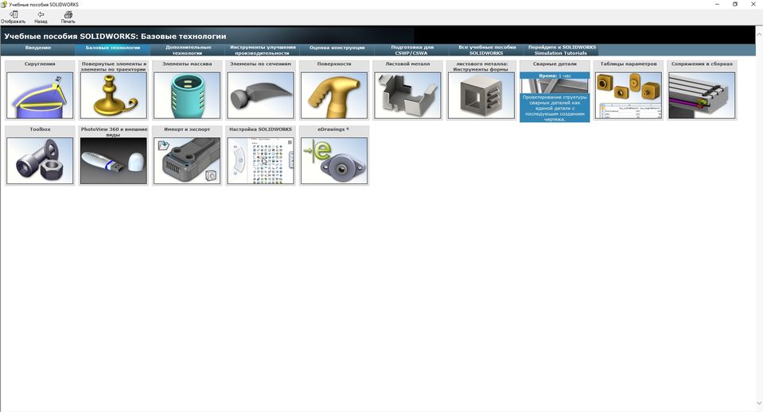Image resolution: width=763 pixels, height=412 pixels.
Task: Open the Импорт и экспорт tutorial
Action: point(187,160)
